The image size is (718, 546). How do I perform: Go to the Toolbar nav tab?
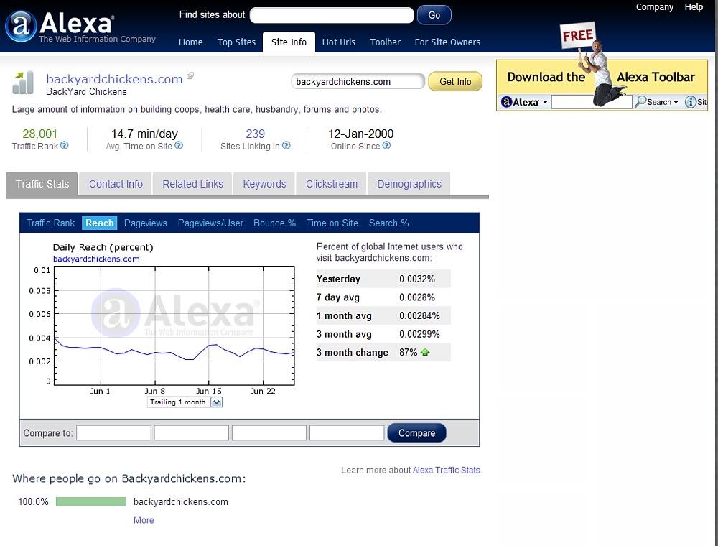tap(385, 42)
